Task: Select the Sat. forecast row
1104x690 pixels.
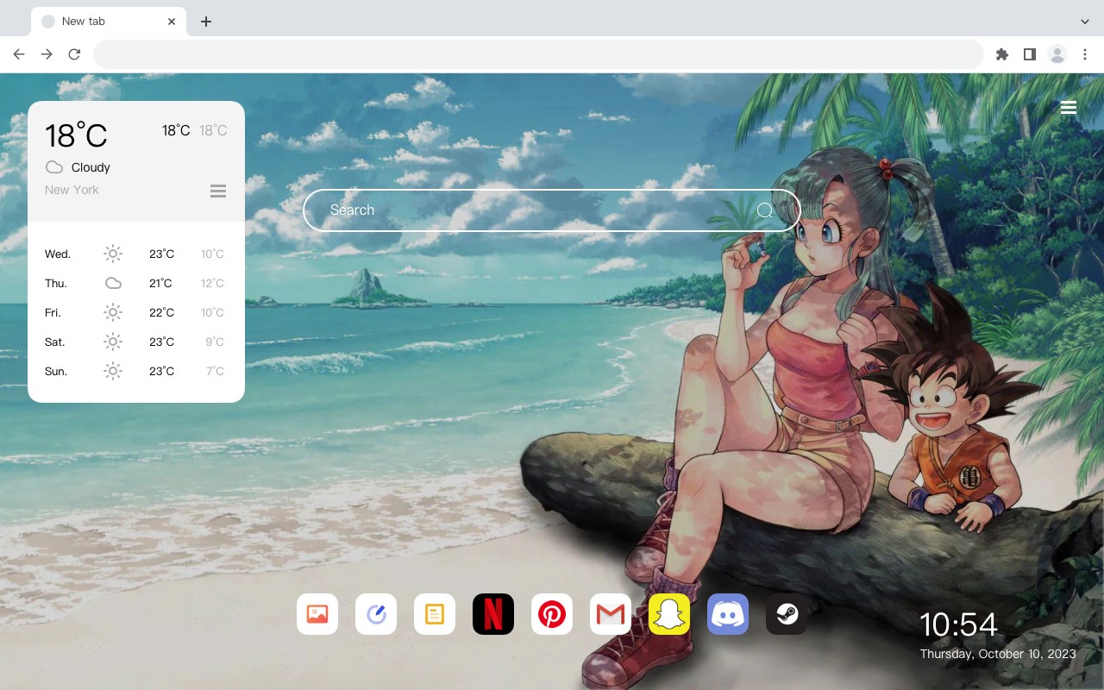Action: tap(135, 342)
